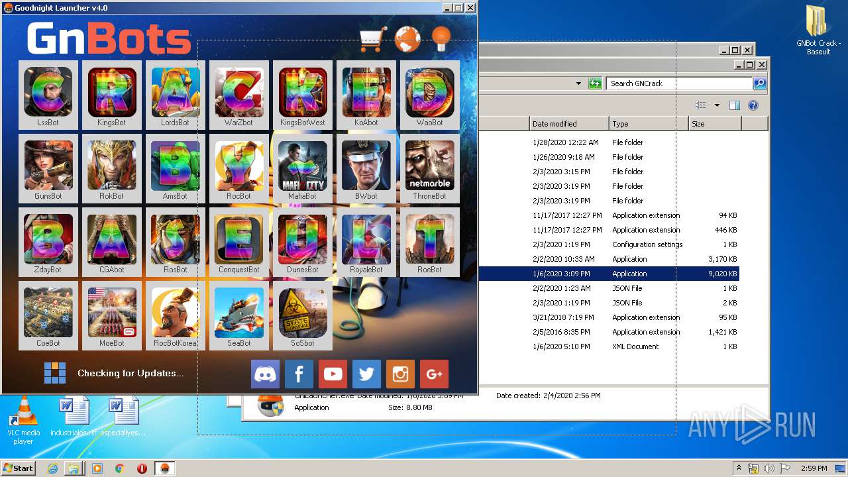Open the KingsBot tile
848x477 pixels.
coord(112,95)
